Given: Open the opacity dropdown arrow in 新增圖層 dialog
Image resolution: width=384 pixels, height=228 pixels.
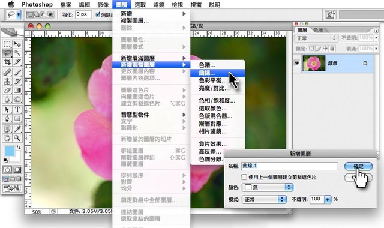Looking at the screenshot, I should click(328, 199).
